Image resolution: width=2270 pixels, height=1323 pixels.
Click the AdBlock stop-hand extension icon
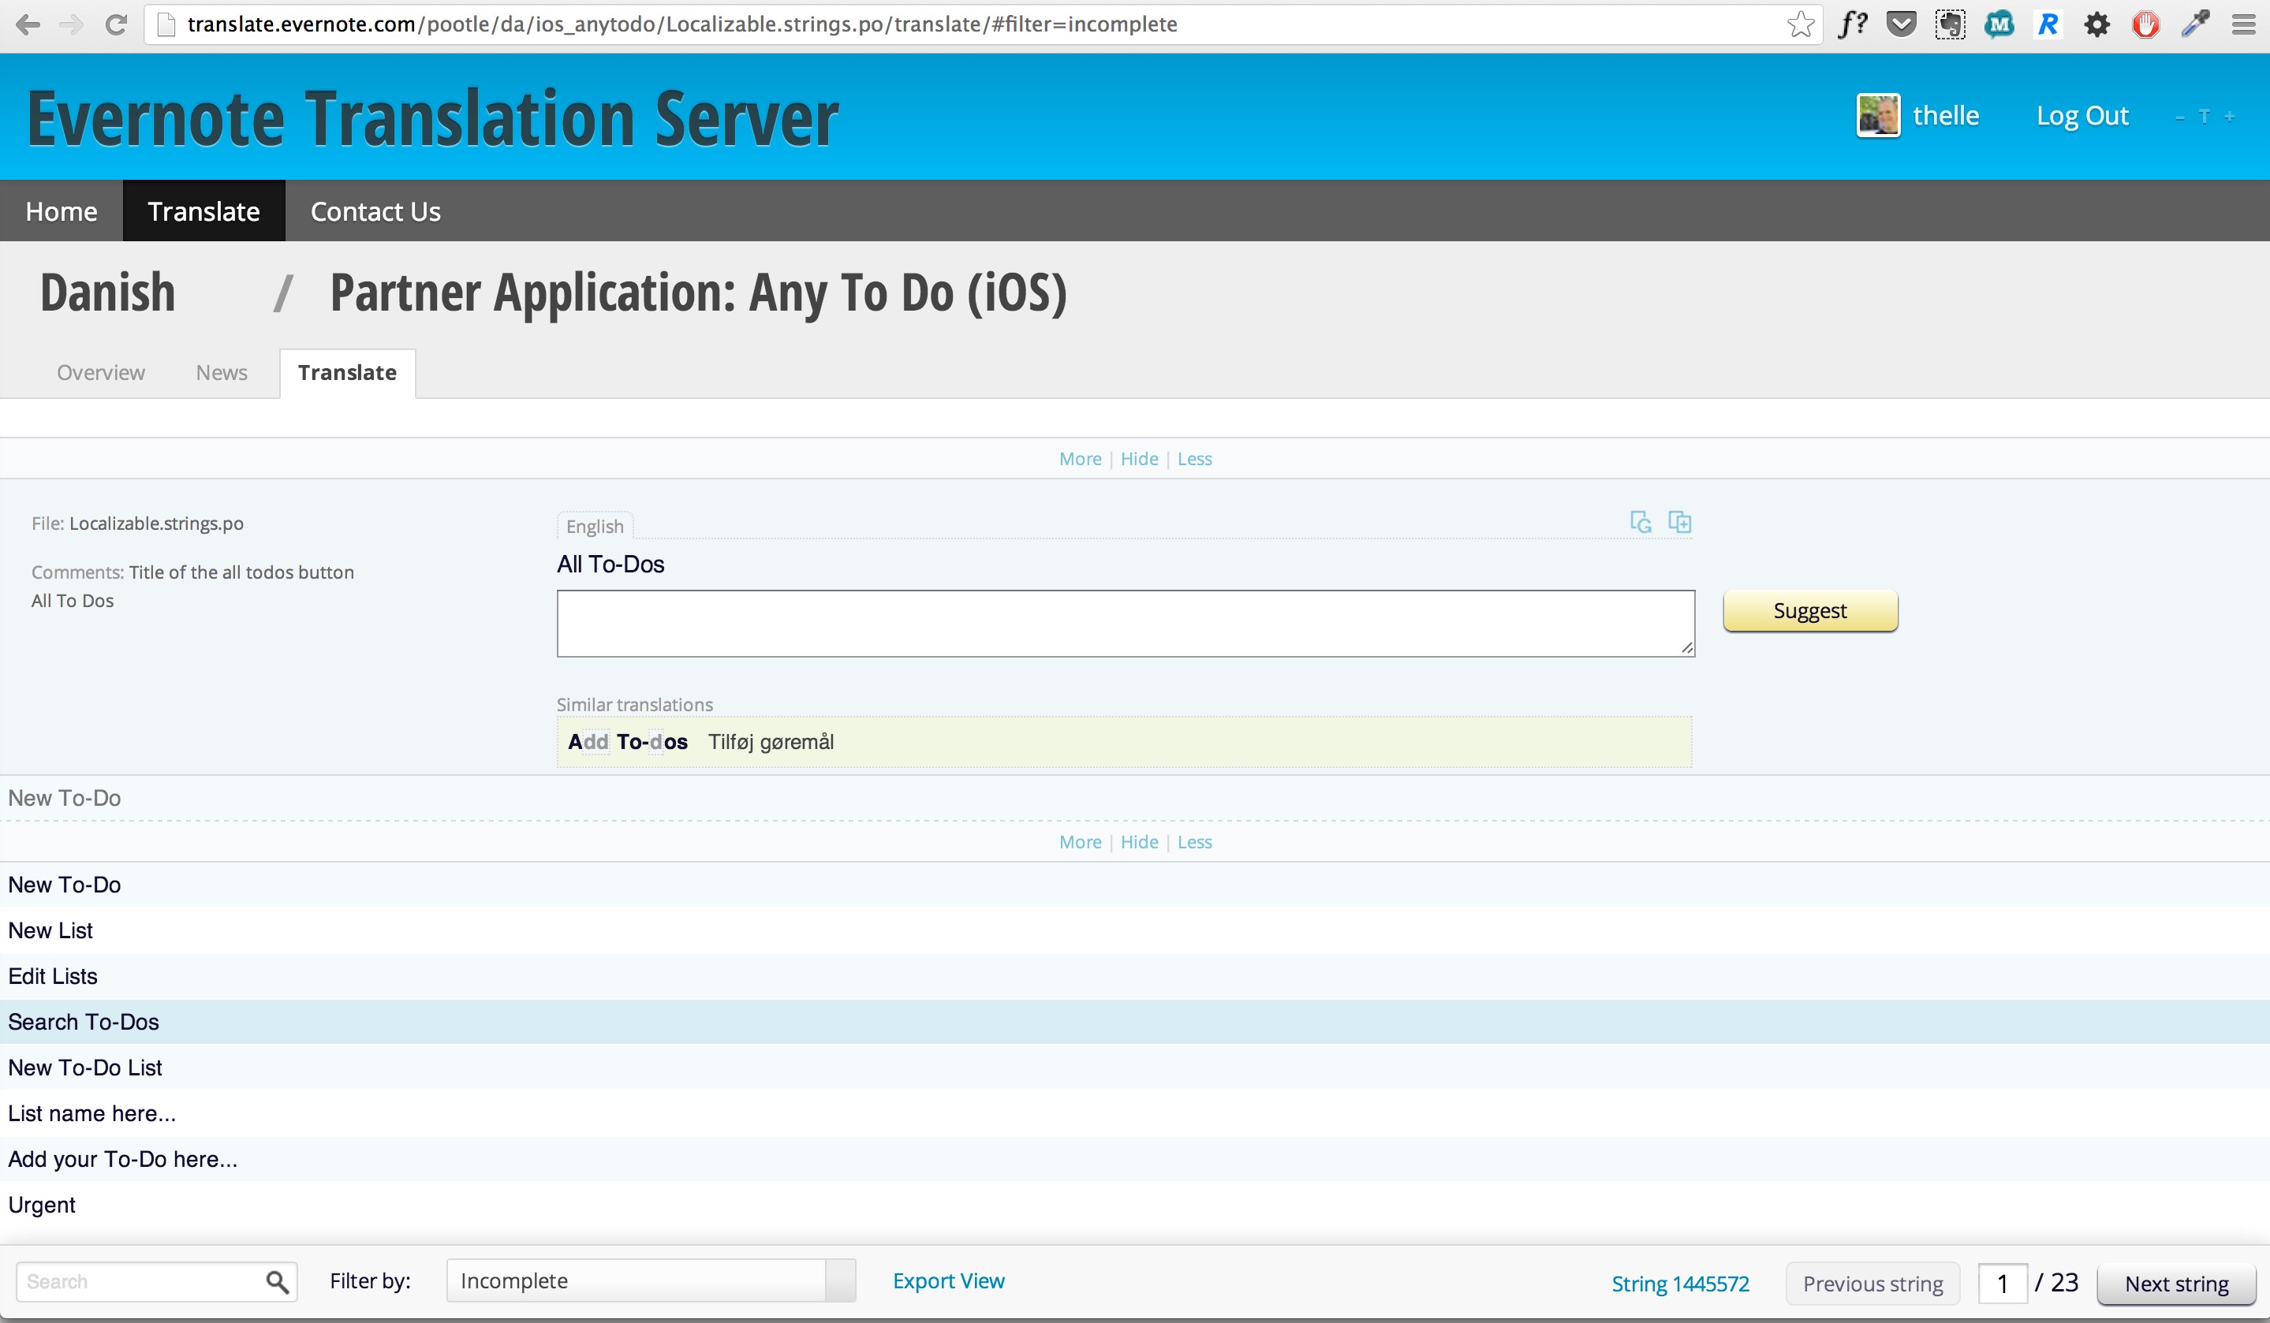pos(2145,24)
